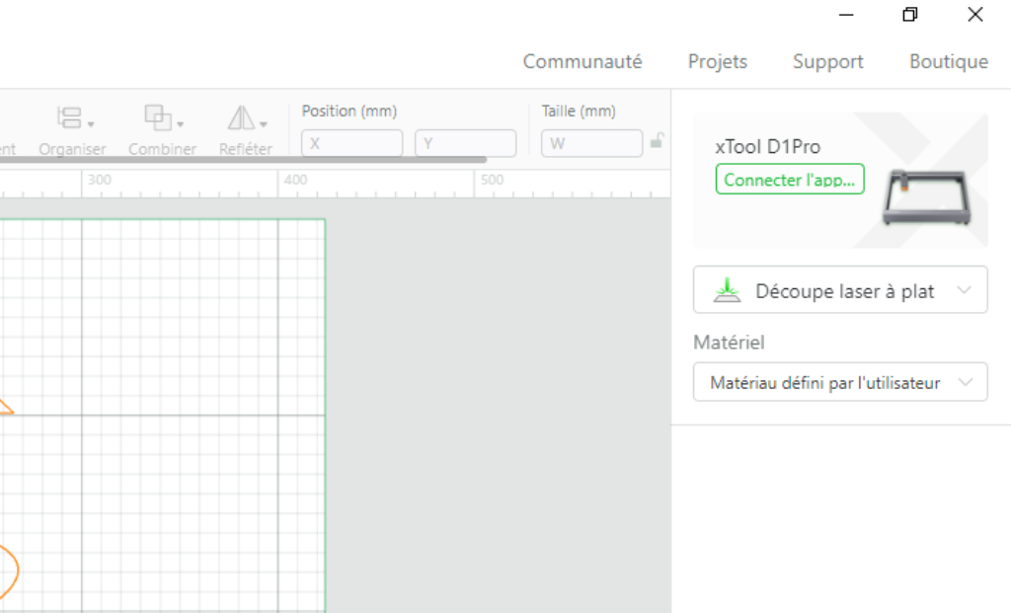This screenshot has width=1011, height=613.
Task: Expand the Combiner dropdown arrow
Action: pyautogui.click(x=180, y=123)
